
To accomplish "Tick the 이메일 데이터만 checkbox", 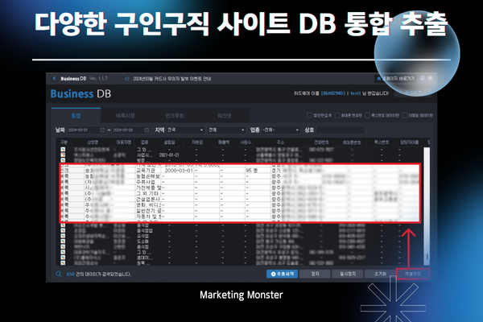I will (x=405, y=115).
